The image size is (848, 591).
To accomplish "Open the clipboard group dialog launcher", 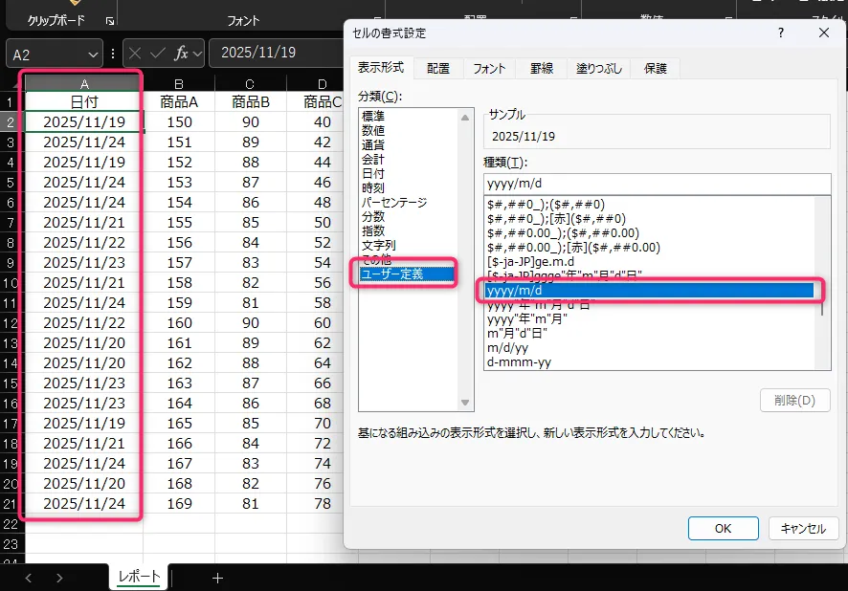I will pyautogui.click(x=109, y=21).
